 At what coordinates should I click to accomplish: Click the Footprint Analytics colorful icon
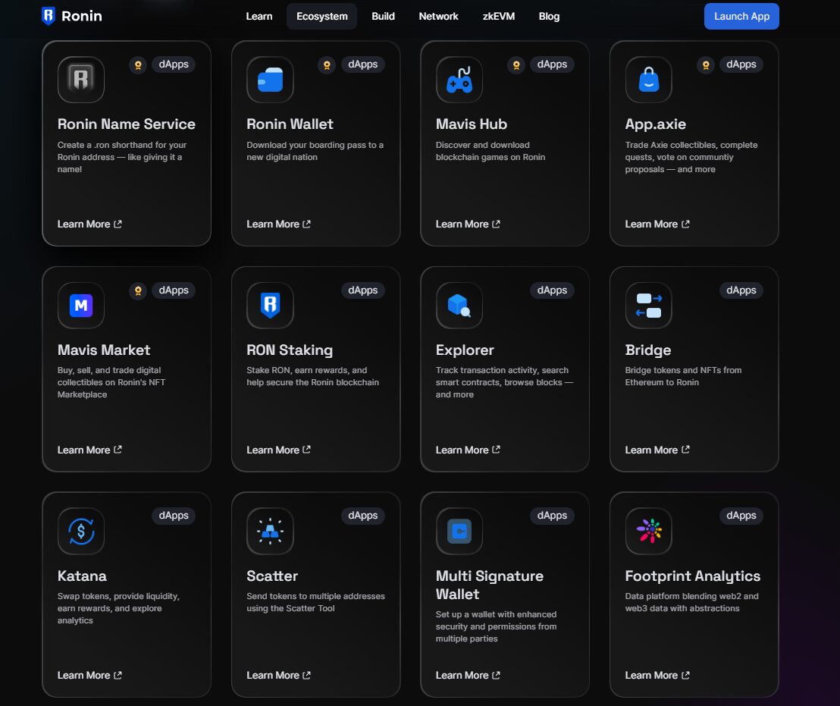click(648, 531)
